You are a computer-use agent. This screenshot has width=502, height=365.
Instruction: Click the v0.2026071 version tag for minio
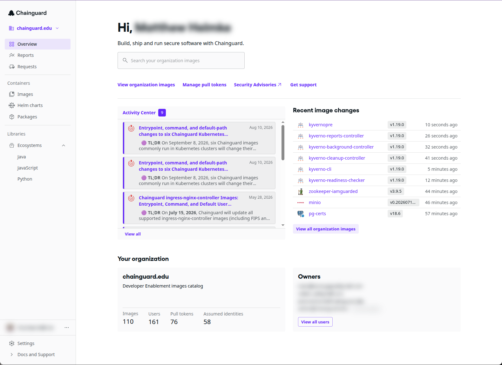point(403,202)
